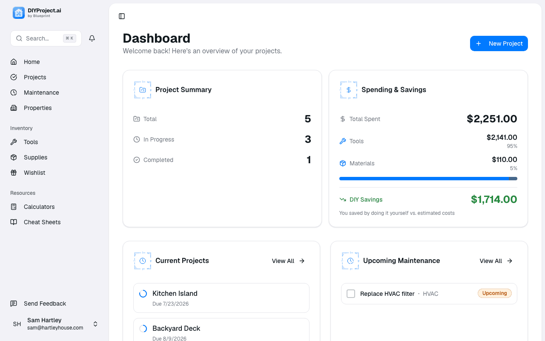Click the Total projects count 5
Image resolution: width=545 pixels, height=341 pixels.
308,119
